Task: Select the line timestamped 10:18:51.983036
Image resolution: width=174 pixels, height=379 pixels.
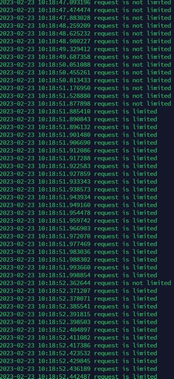Action: coord(78,251)
